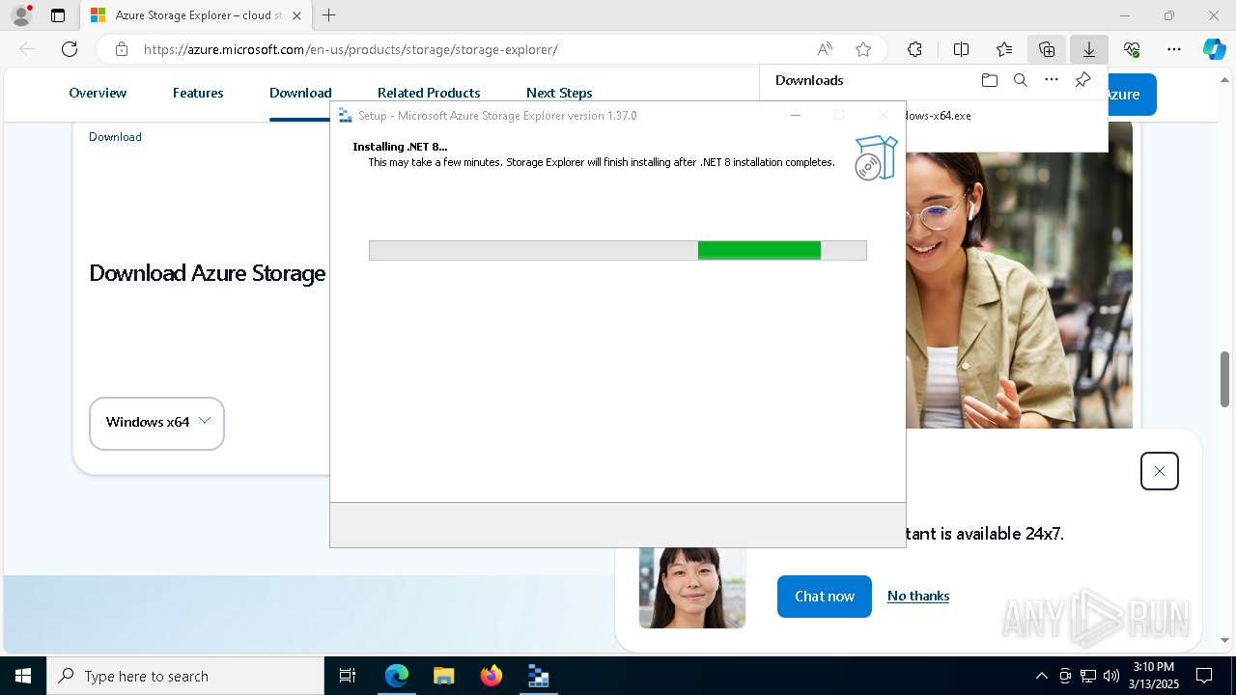
Task: Click the address bar URL
Action: click(x=351, y=49)
